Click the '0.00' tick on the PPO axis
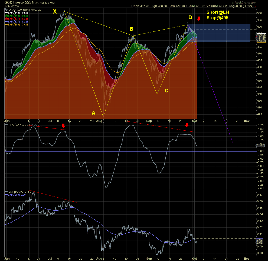This screenshot has height=261, width=268. 261,151
